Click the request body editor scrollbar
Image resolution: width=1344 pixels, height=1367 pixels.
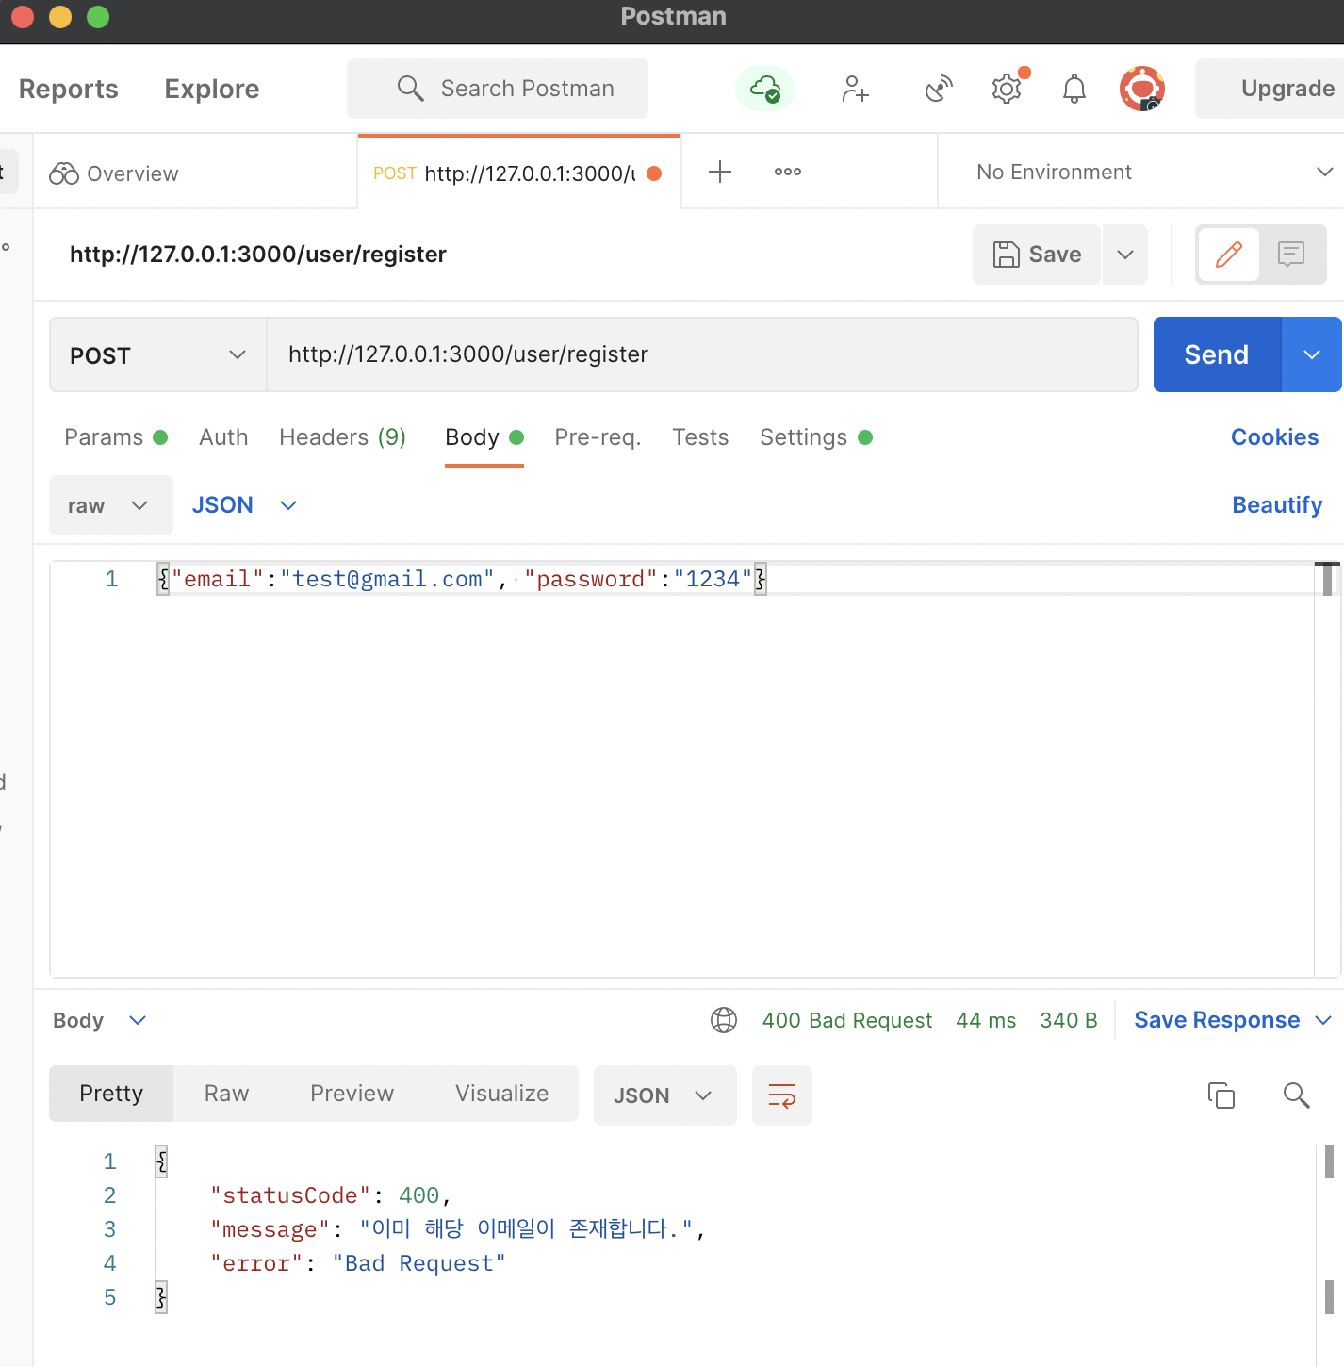click(1328, 580)
